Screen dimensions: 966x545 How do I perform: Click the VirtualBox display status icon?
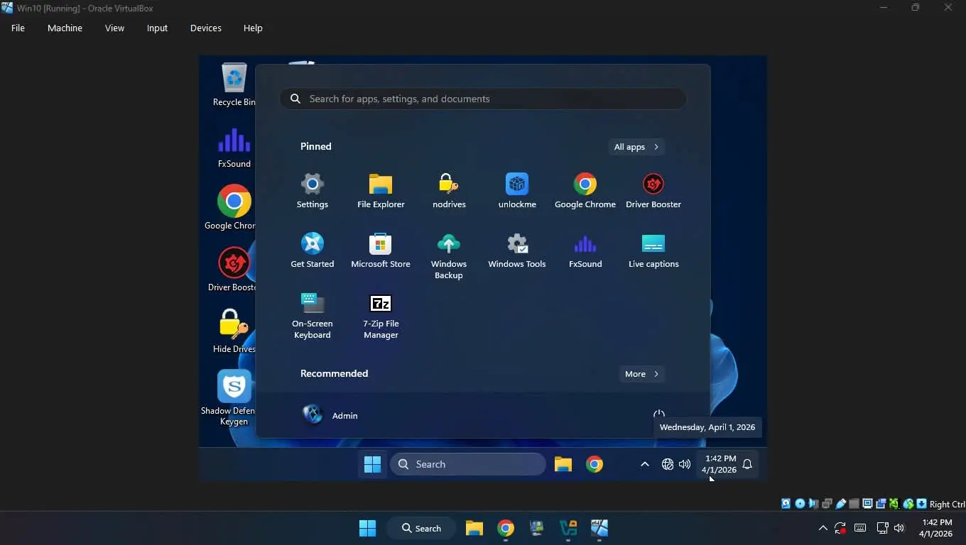867,504
